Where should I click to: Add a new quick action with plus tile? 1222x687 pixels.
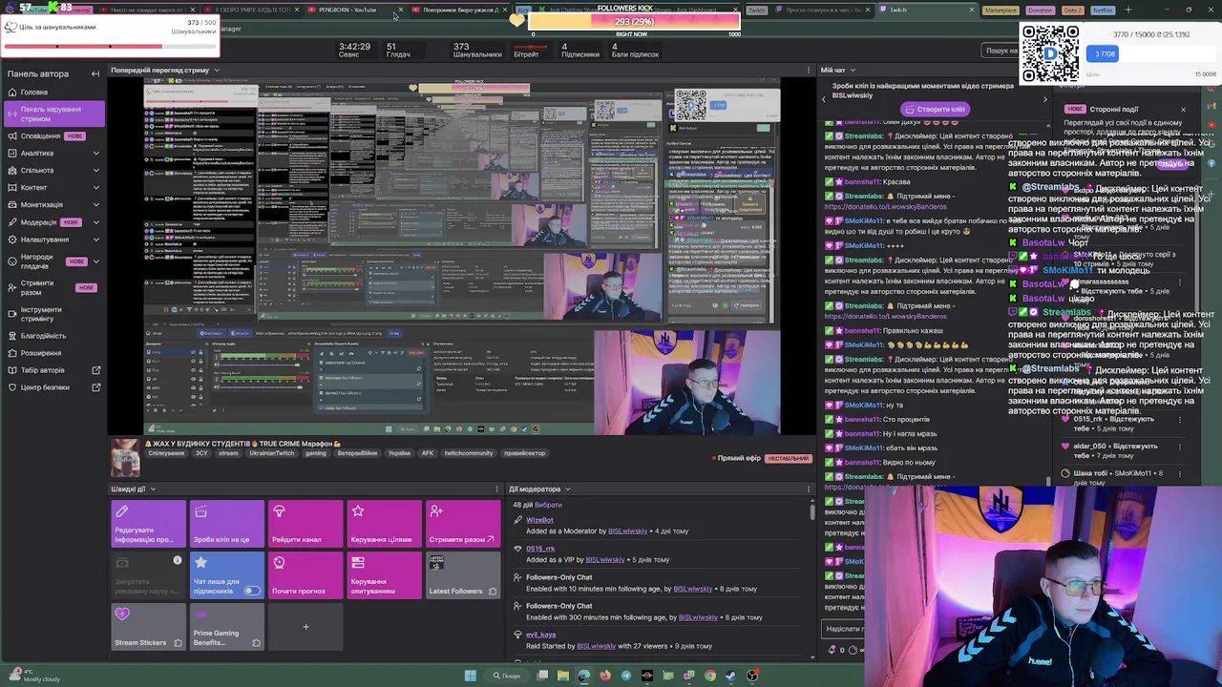(x=305, y=627)
